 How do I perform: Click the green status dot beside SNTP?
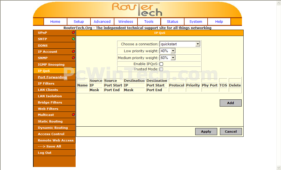click(x=73, y=39)
